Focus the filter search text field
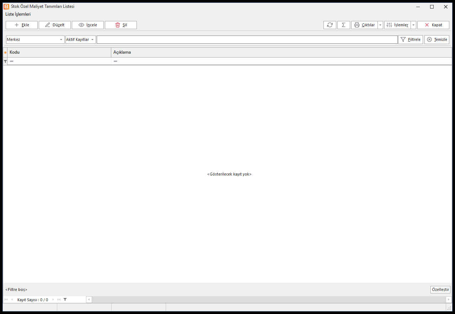 247,39
